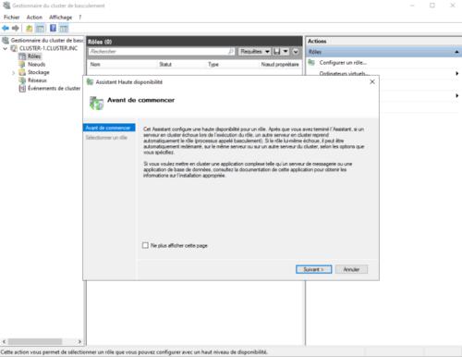This screenshot has height=357, width=462.
Task: Maximize the Gestionnaire du cluster window
Action: 432,6
